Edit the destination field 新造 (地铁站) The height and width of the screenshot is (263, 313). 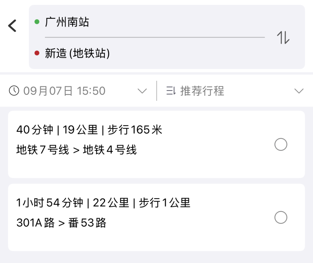click(77, 53)
